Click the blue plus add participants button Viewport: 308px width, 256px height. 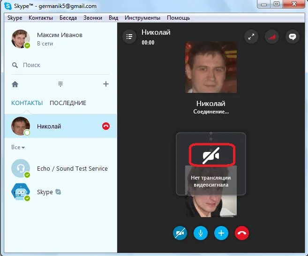(x=221, y=233)
